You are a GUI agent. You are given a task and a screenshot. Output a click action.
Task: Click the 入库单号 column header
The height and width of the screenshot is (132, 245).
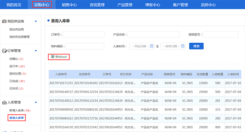61,74
